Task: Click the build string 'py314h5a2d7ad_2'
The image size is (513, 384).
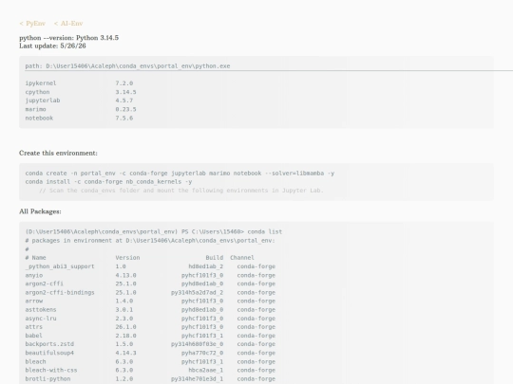Action: (198, 293)
